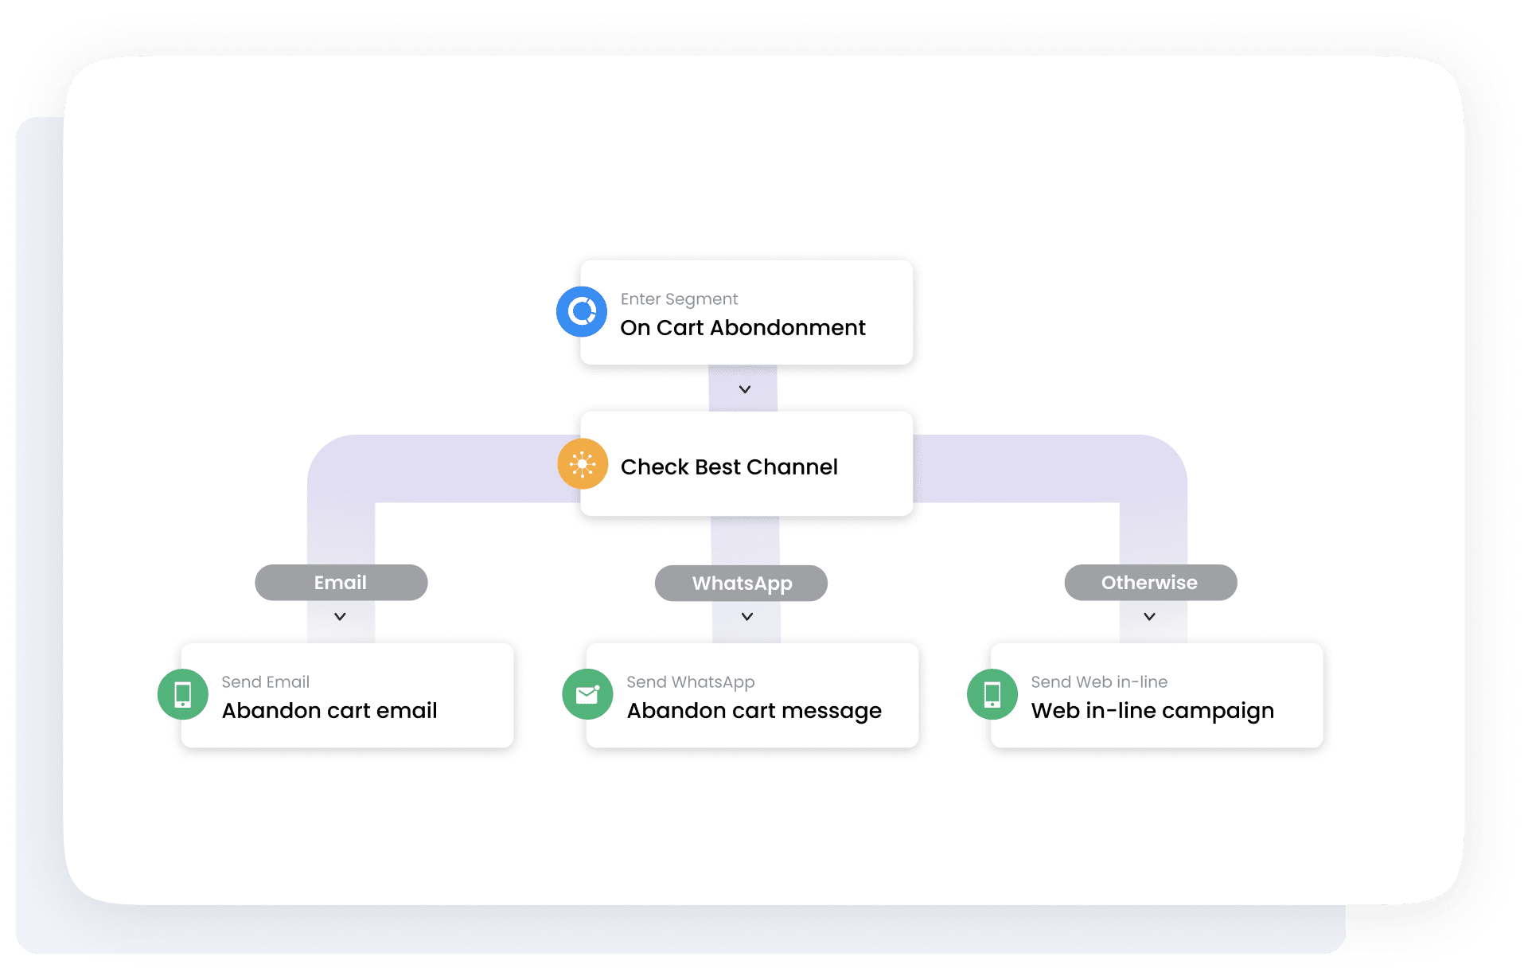The height and width of the screenshot is (976, 1528).
Task: Click the orange Check Best Channel icon
Action: pos(583,463)
